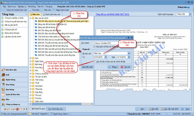Image resolution: width=194 pixels, height=116 pixels.
Task: Open the Thông báo notification globe
Action: coord(189,7)
